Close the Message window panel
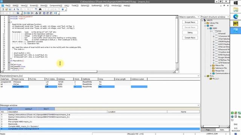The image size is (241, 135). click(x=198, y=105)
